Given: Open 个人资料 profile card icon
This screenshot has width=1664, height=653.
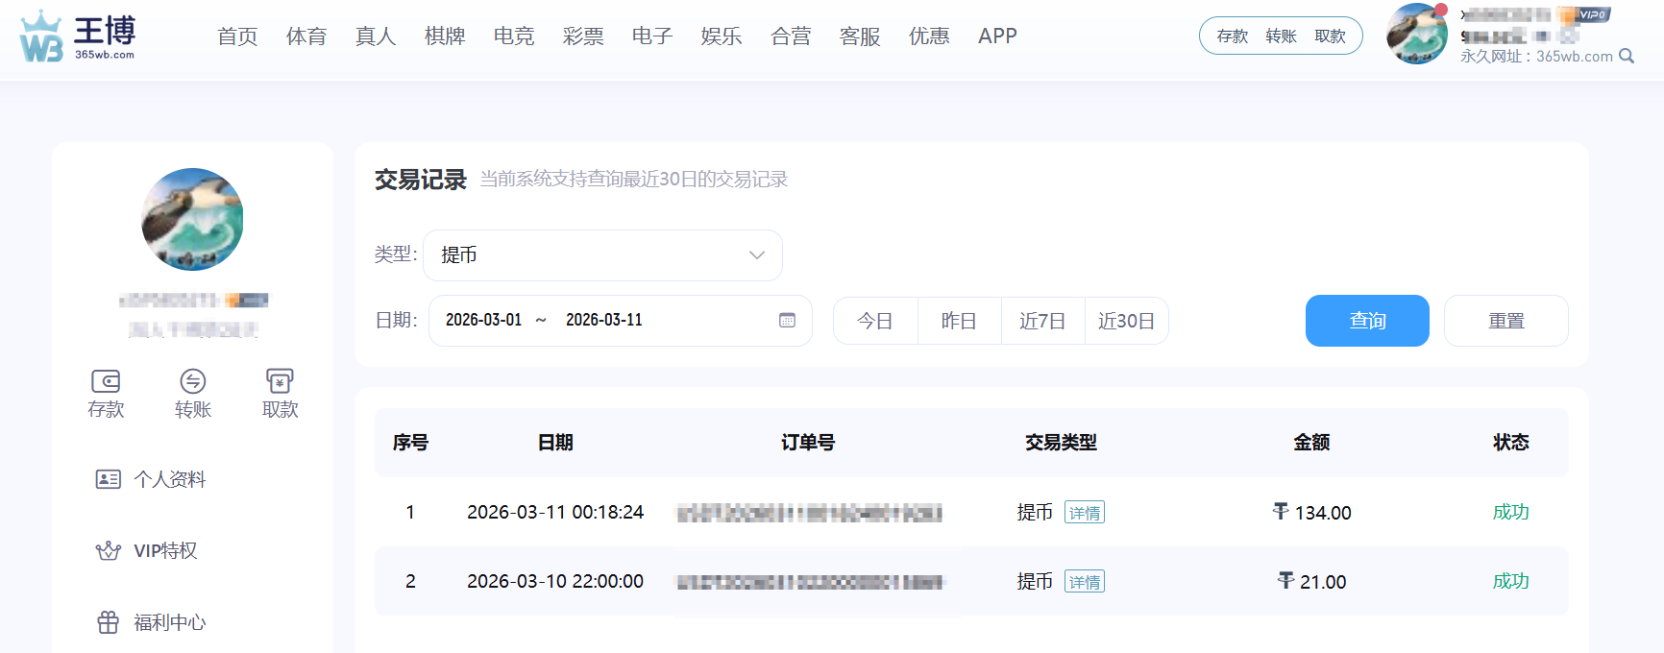Looking at the screenshot, I should [109, 479].
